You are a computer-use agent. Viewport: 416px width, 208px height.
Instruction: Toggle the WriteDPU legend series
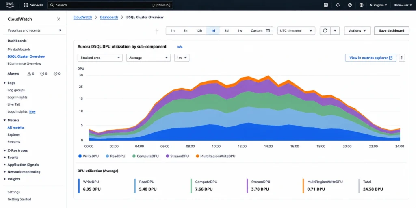click(x=89, y=156)
